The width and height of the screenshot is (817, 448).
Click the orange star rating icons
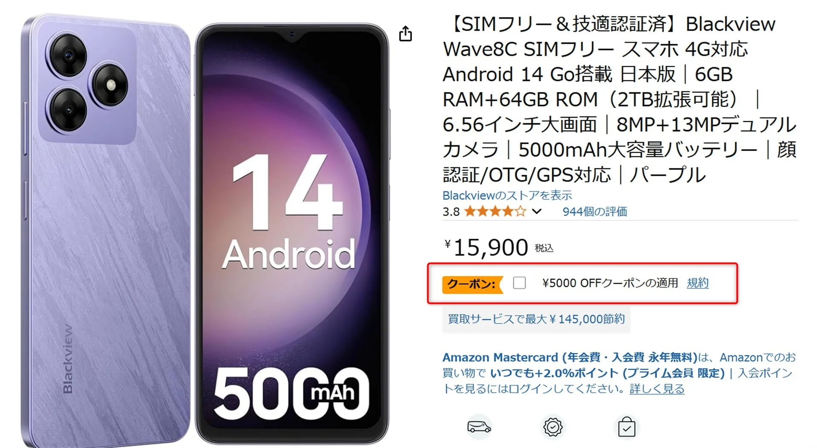point(495,211)
